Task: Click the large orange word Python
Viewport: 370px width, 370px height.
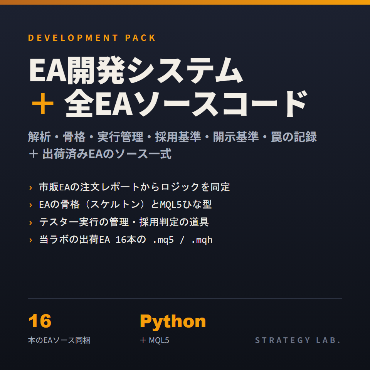Action: pyautogui.click(x=173, y=322)
